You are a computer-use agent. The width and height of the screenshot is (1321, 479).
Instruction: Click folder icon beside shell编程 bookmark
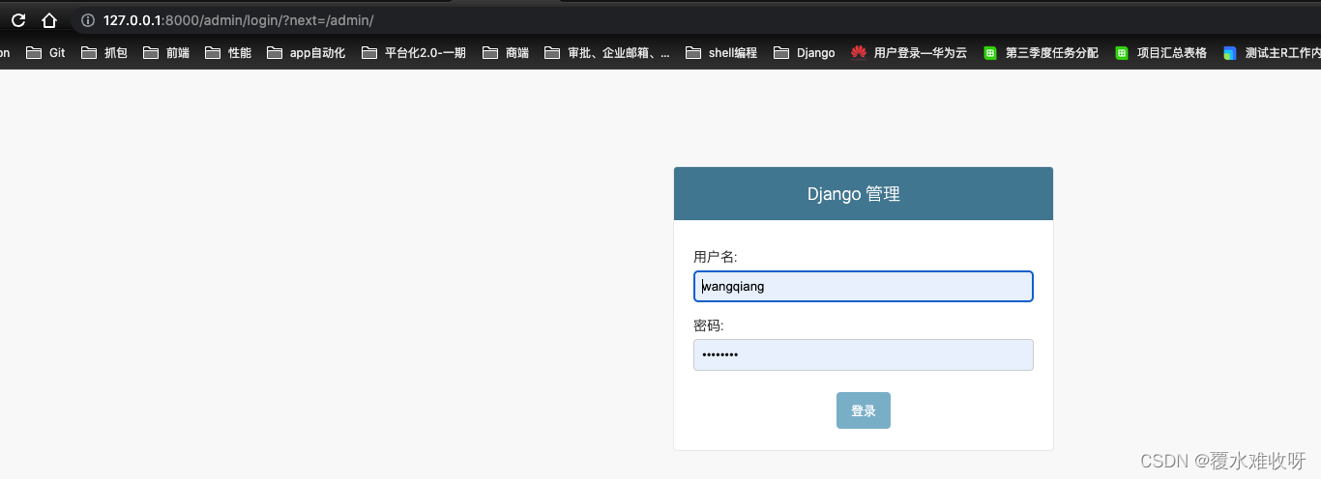click(x=693, y=53)
